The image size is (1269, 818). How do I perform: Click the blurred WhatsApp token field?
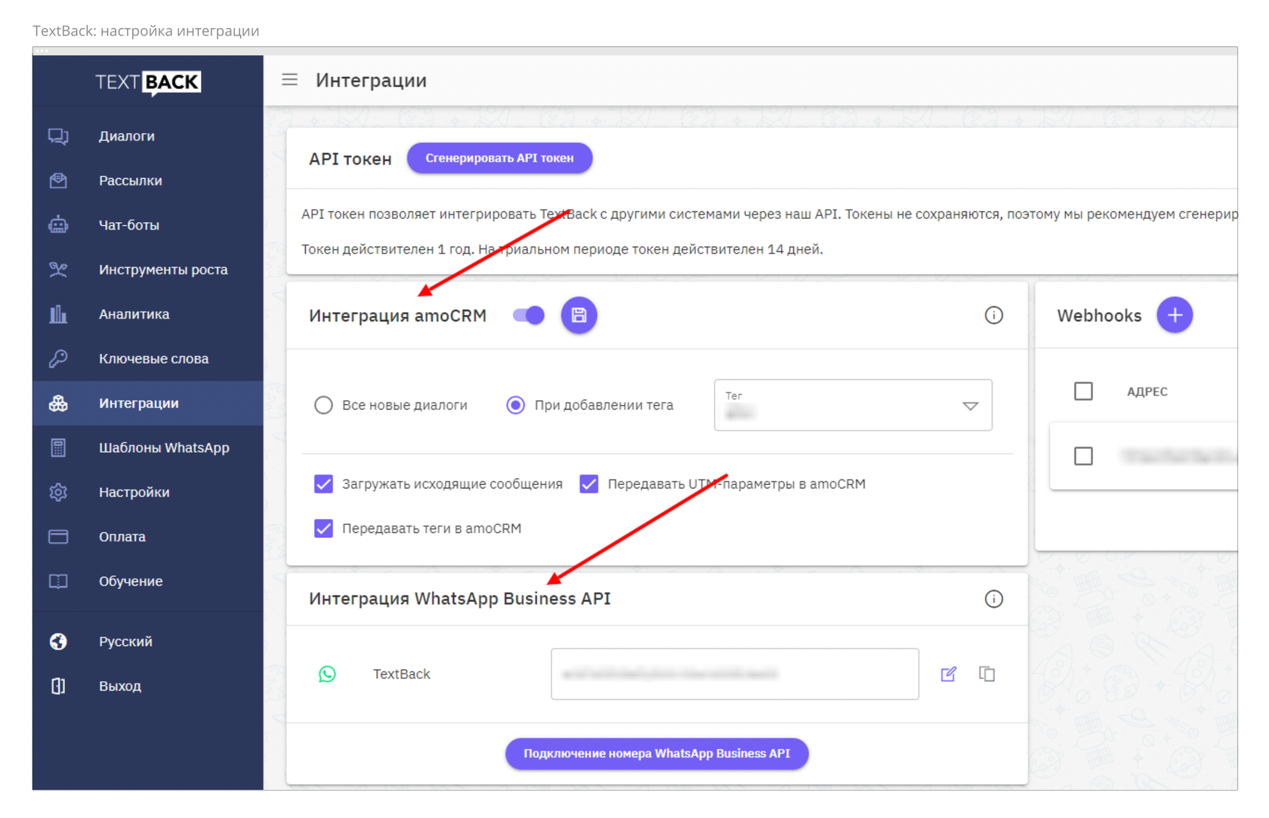click(x=735, y=674)
